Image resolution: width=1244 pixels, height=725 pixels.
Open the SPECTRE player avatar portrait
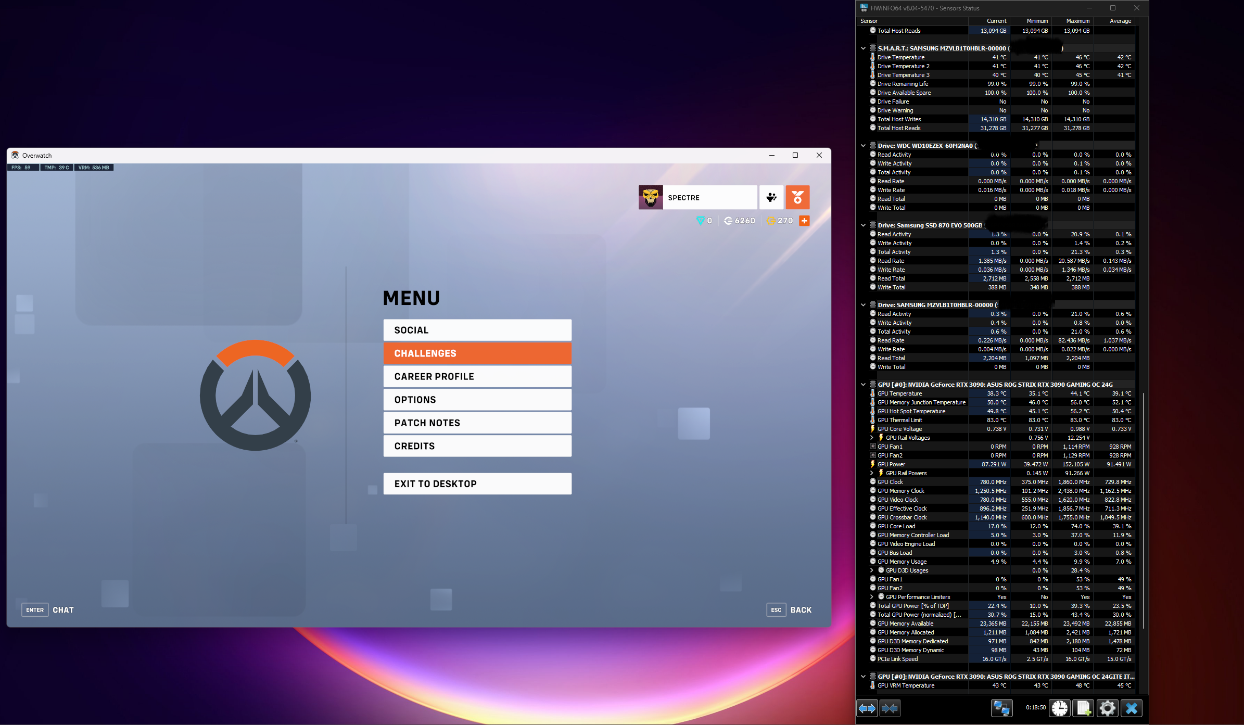click(x=651, y=197)
